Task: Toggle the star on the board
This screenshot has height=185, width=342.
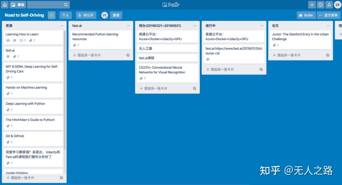Action: pyautogui.click(x=52, y=15)
